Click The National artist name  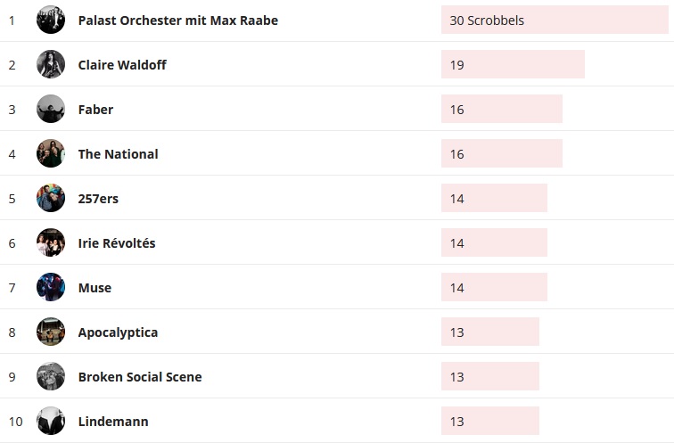[x=118, y=154]
